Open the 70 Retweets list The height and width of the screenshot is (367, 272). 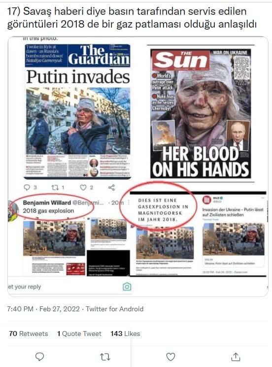pos(28,334)
